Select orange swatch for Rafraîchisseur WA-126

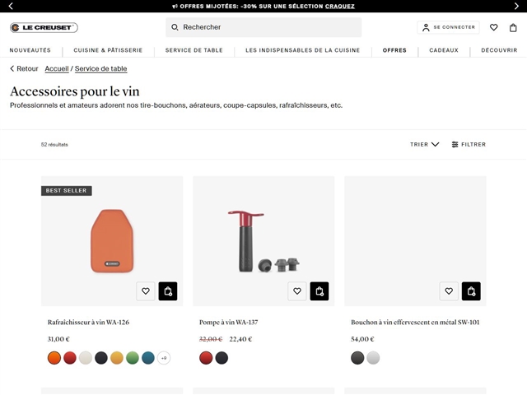coord(54,358)
